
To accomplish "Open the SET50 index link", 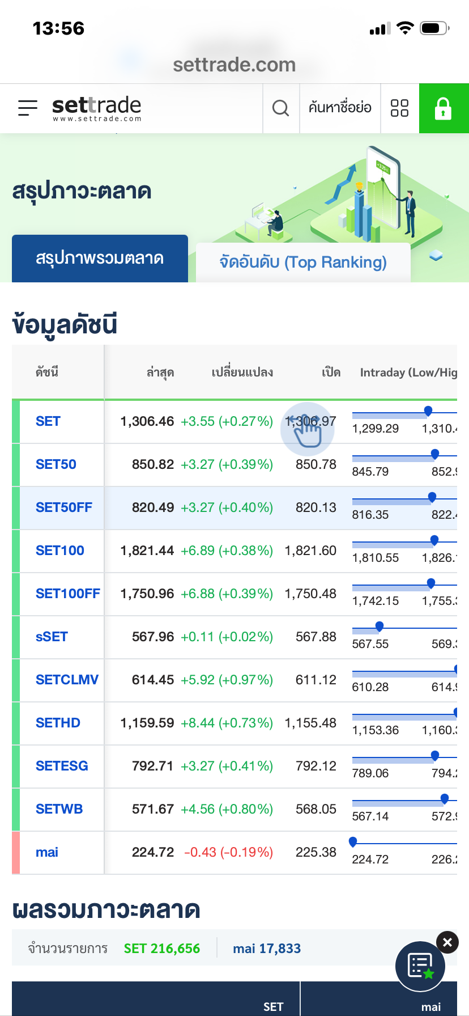I will pos(56,464).
